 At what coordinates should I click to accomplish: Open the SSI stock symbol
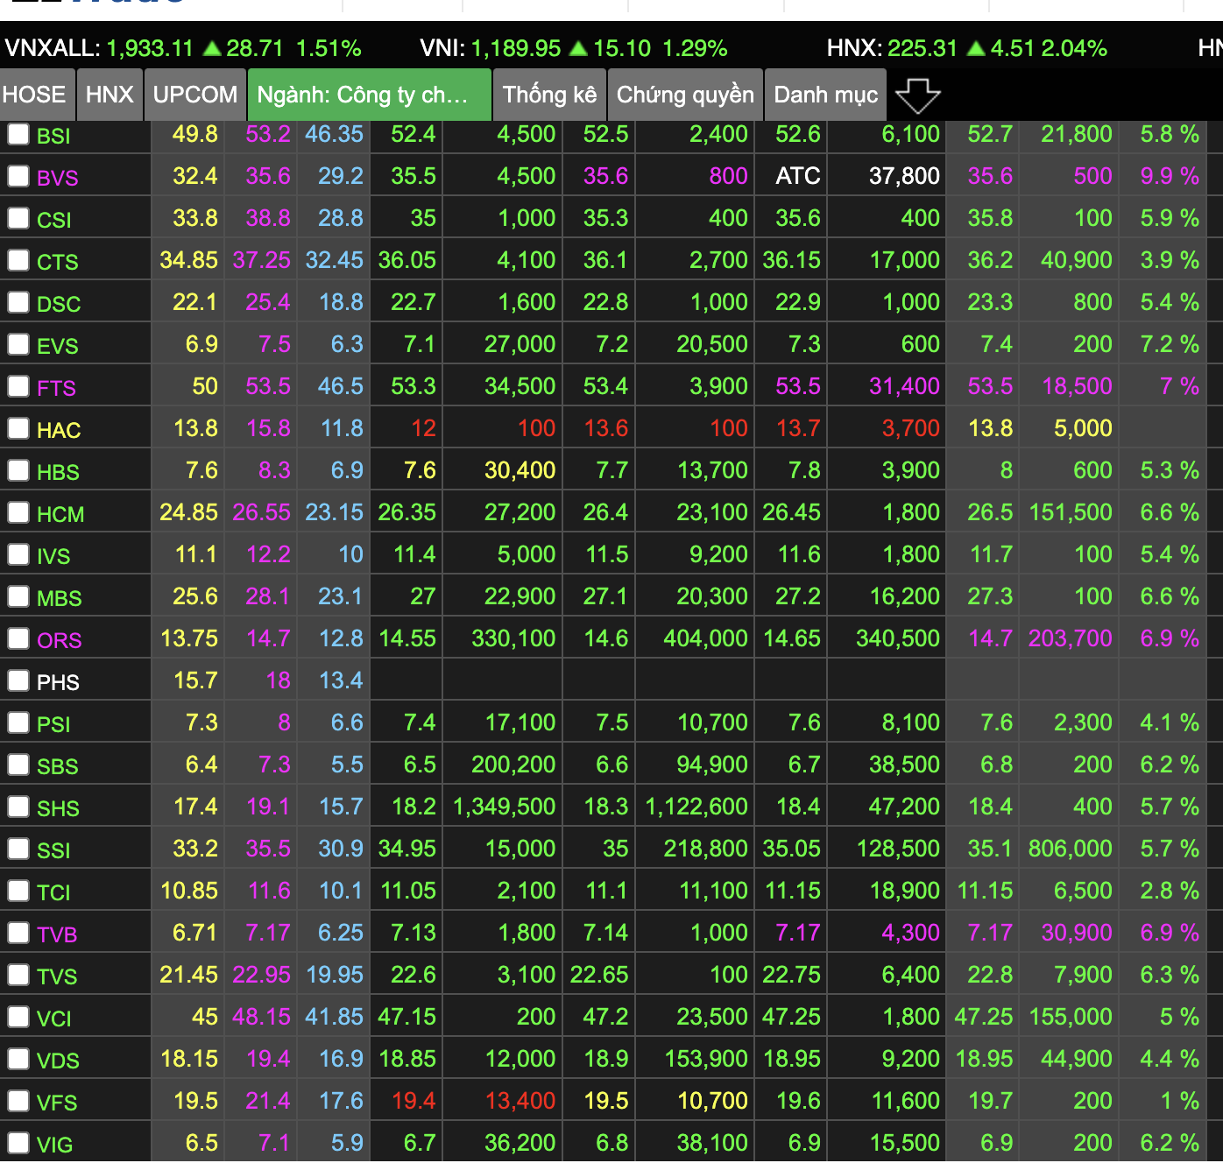(x=53, y=850)
